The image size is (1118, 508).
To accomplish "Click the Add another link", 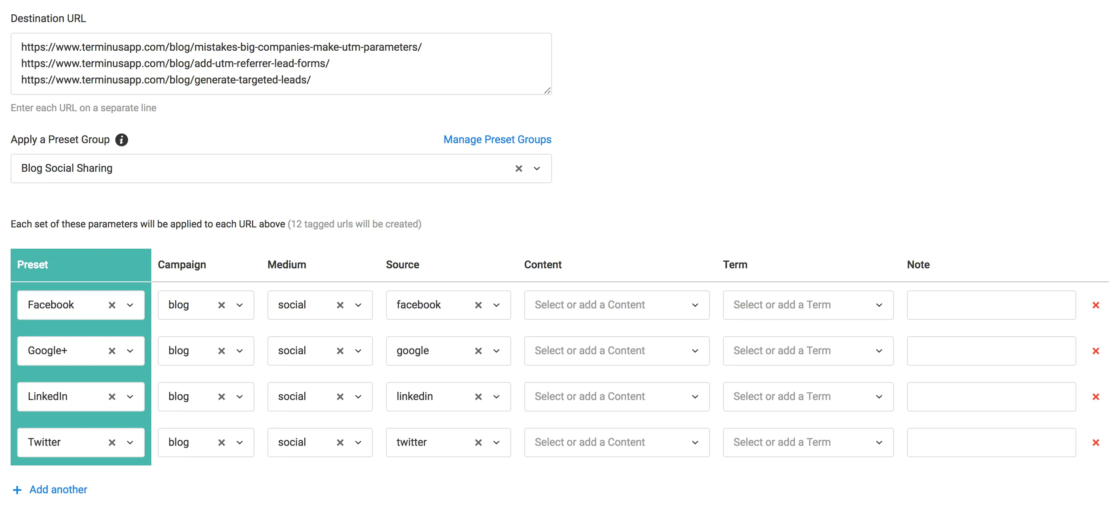I will coord(58,489).
